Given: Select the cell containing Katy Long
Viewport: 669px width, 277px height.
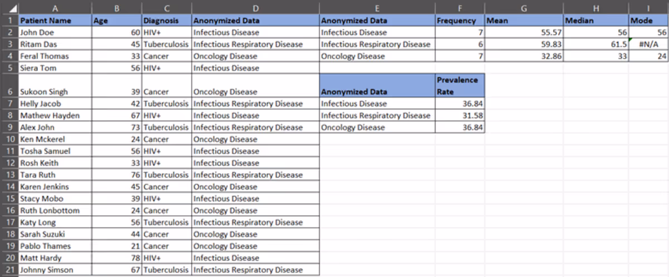Looking at the screenshot, I should 55,222.
